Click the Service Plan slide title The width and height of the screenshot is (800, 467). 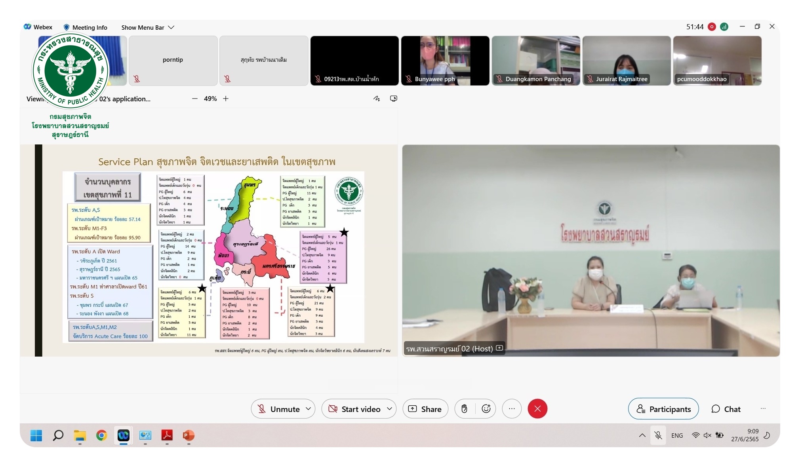point(217,161)
